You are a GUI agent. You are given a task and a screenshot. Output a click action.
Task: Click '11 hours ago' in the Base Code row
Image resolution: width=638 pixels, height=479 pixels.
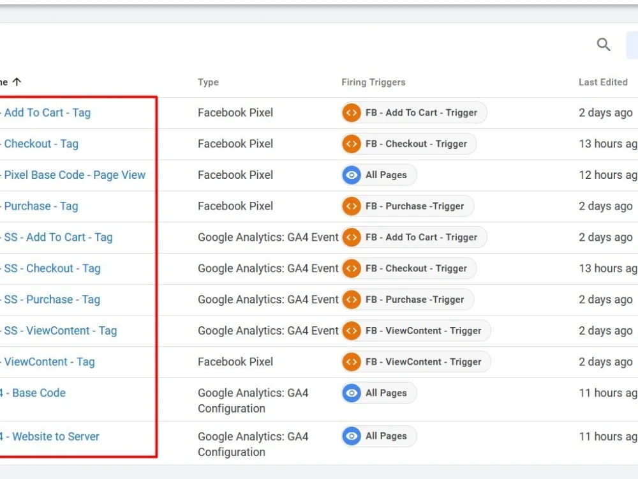608,393
